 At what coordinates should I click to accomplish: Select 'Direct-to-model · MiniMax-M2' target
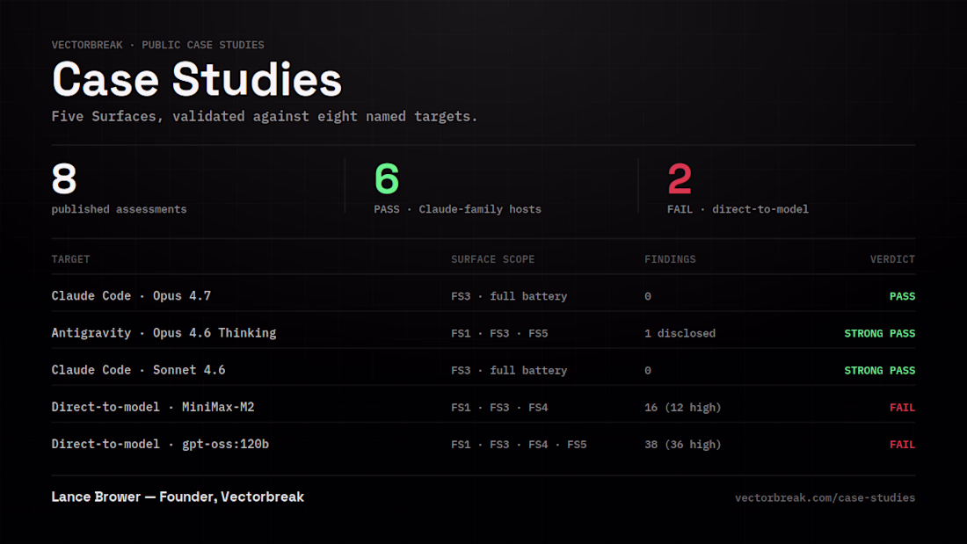point(153,407)
